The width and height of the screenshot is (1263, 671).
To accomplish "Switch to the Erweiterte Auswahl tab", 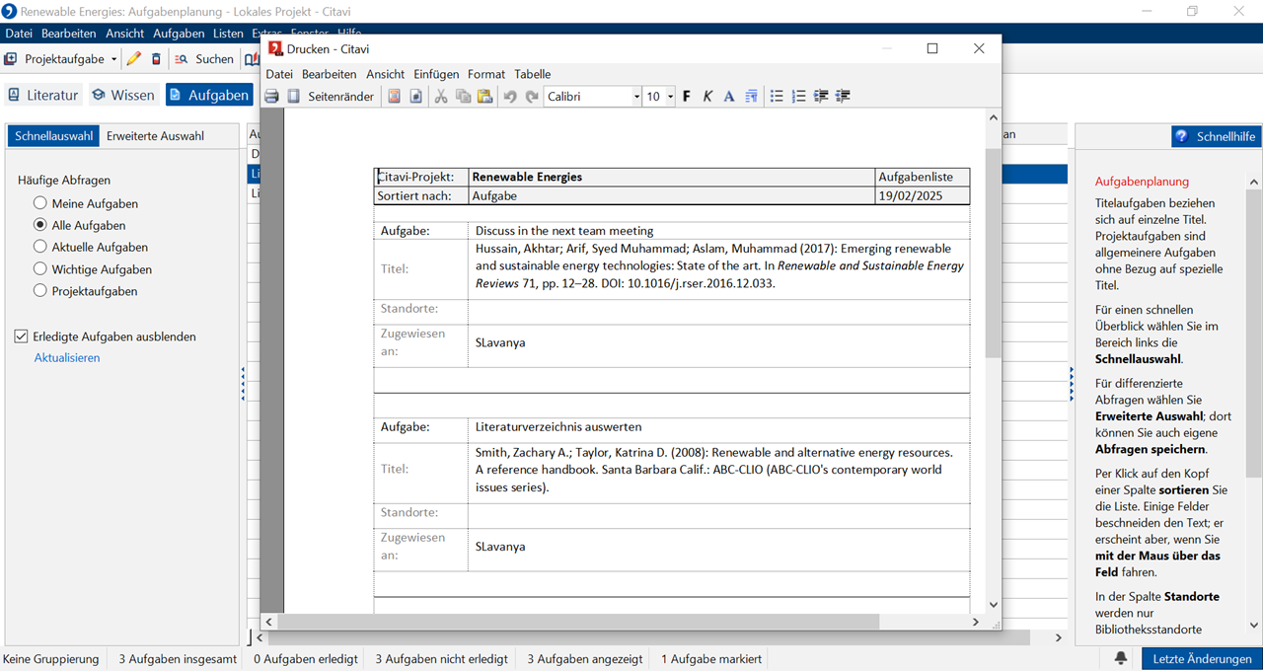I will point(155,136).
